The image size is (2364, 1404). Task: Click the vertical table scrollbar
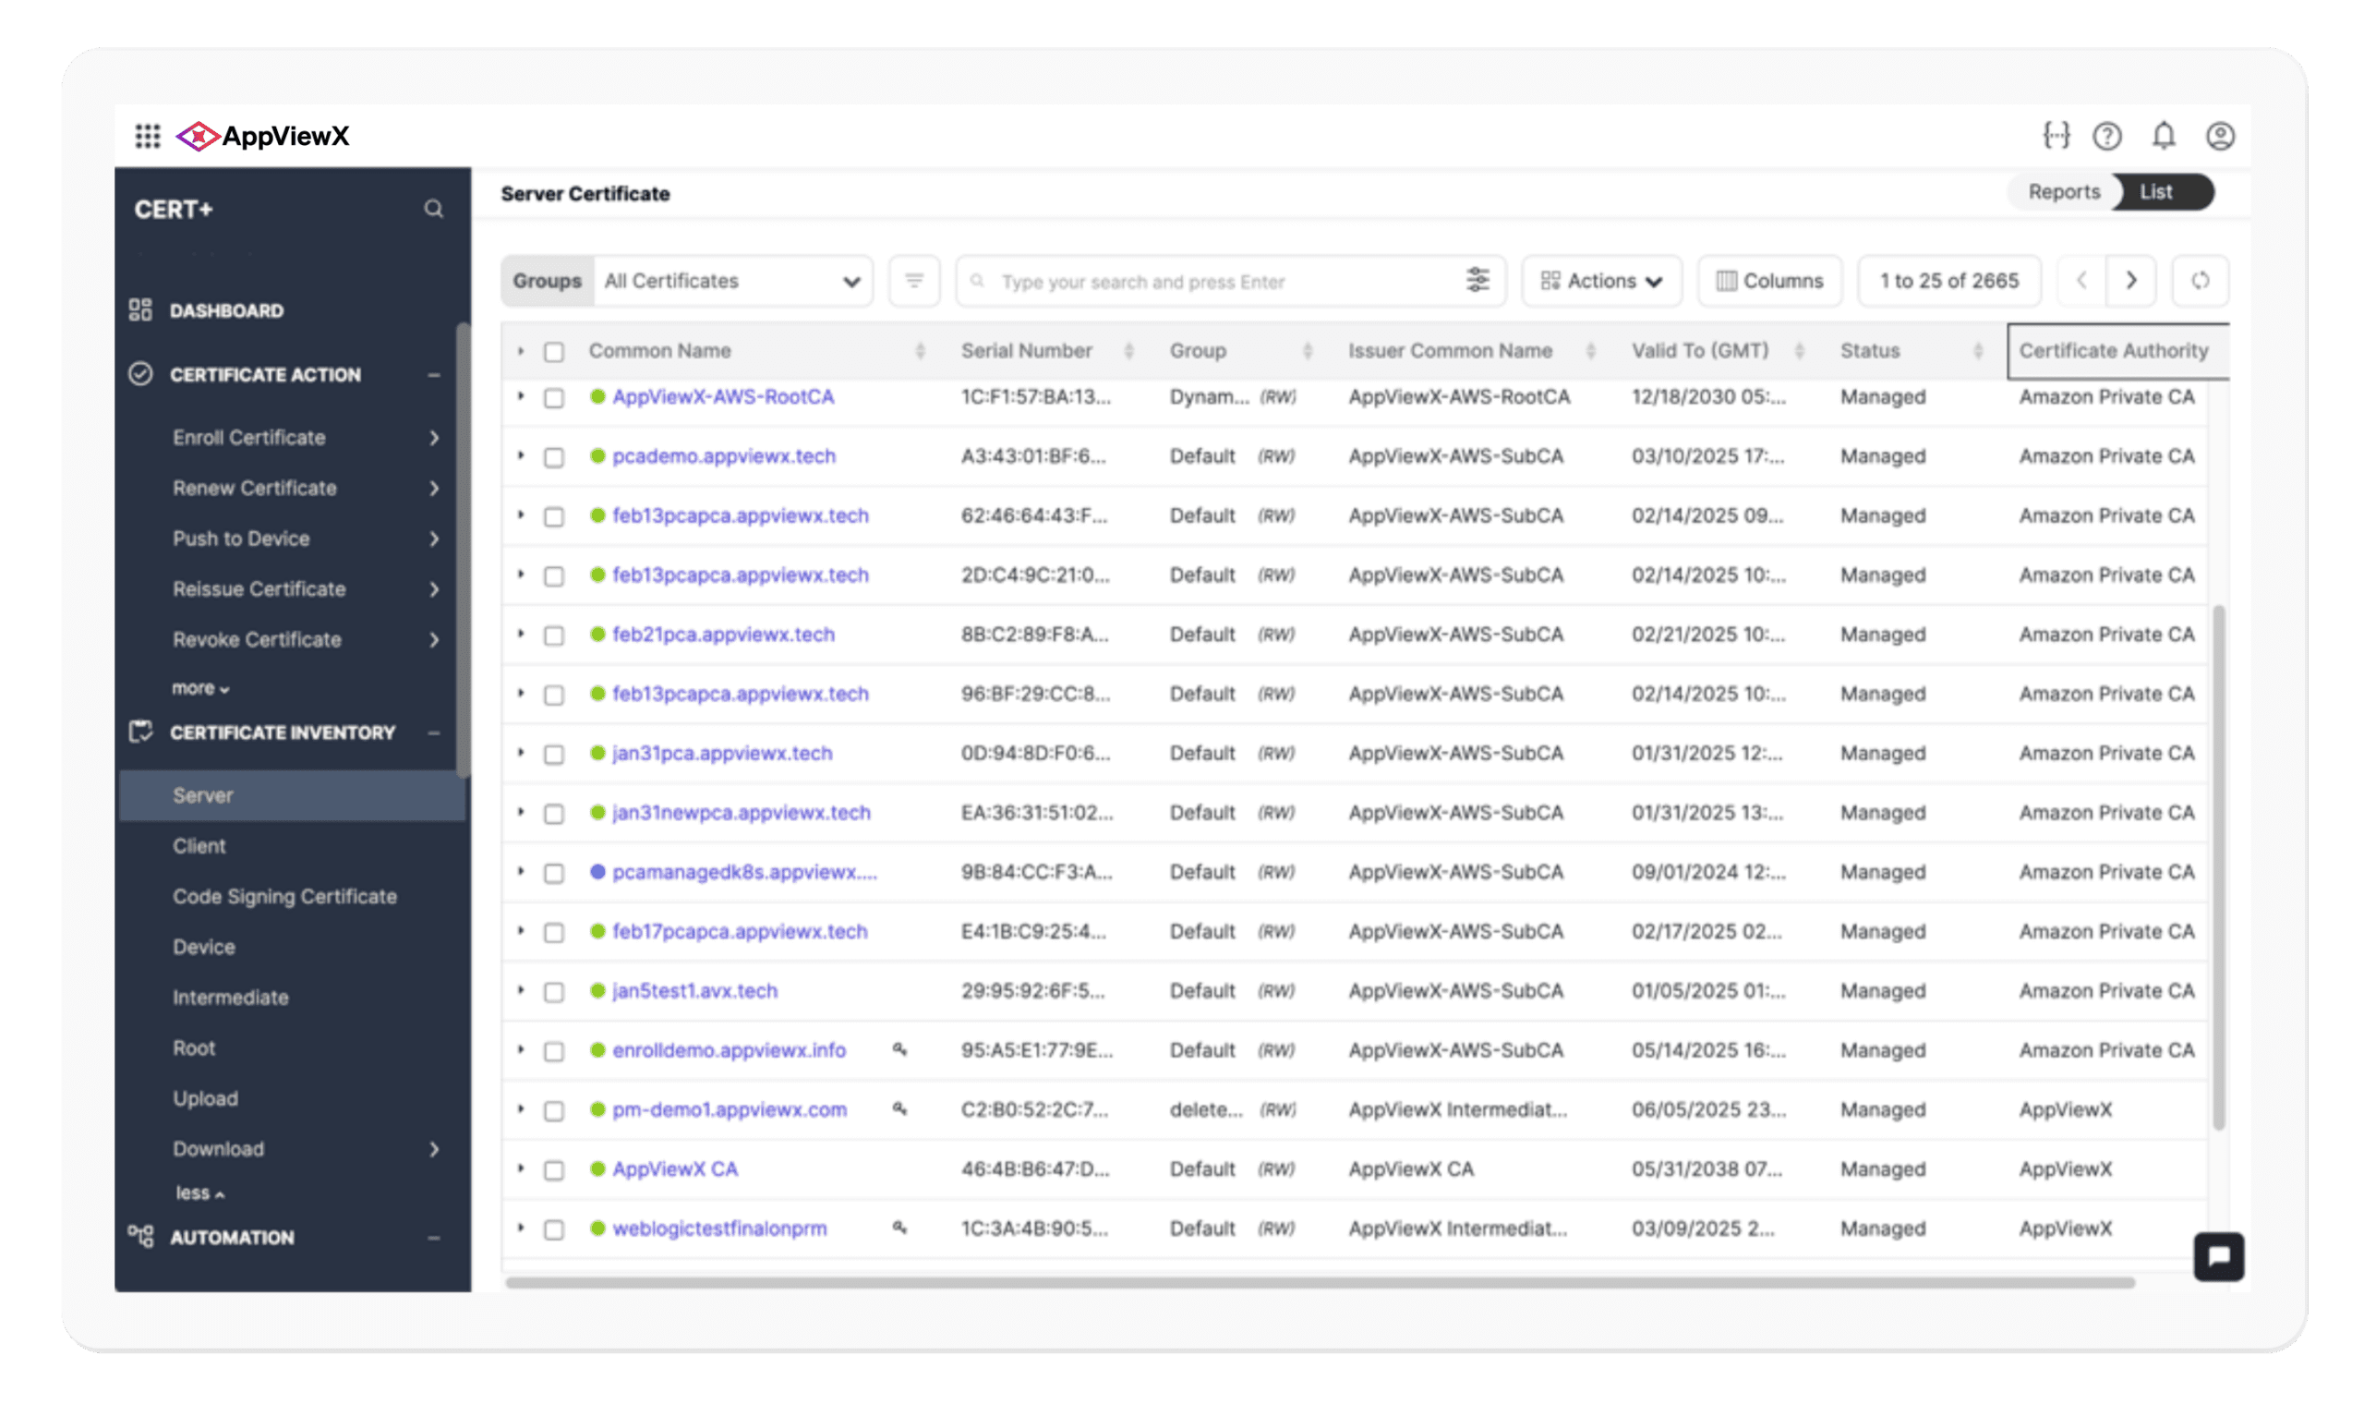pyautogui.click(x=2218, y=866)
